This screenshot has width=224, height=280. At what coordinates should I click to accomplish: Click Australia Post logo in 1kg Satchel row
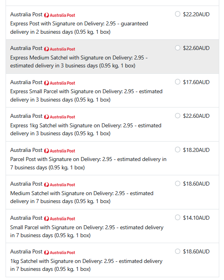(60, 253)
